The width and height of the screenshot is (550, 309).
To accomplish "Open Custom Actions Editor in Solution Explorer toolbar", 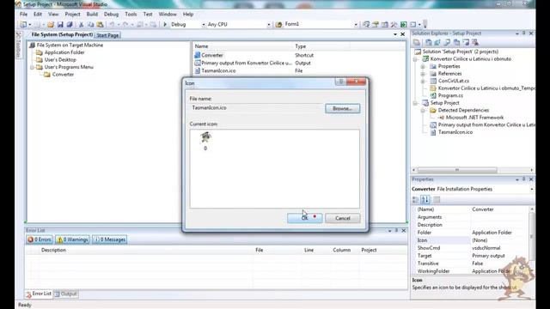I will click(x=466, y=42).
